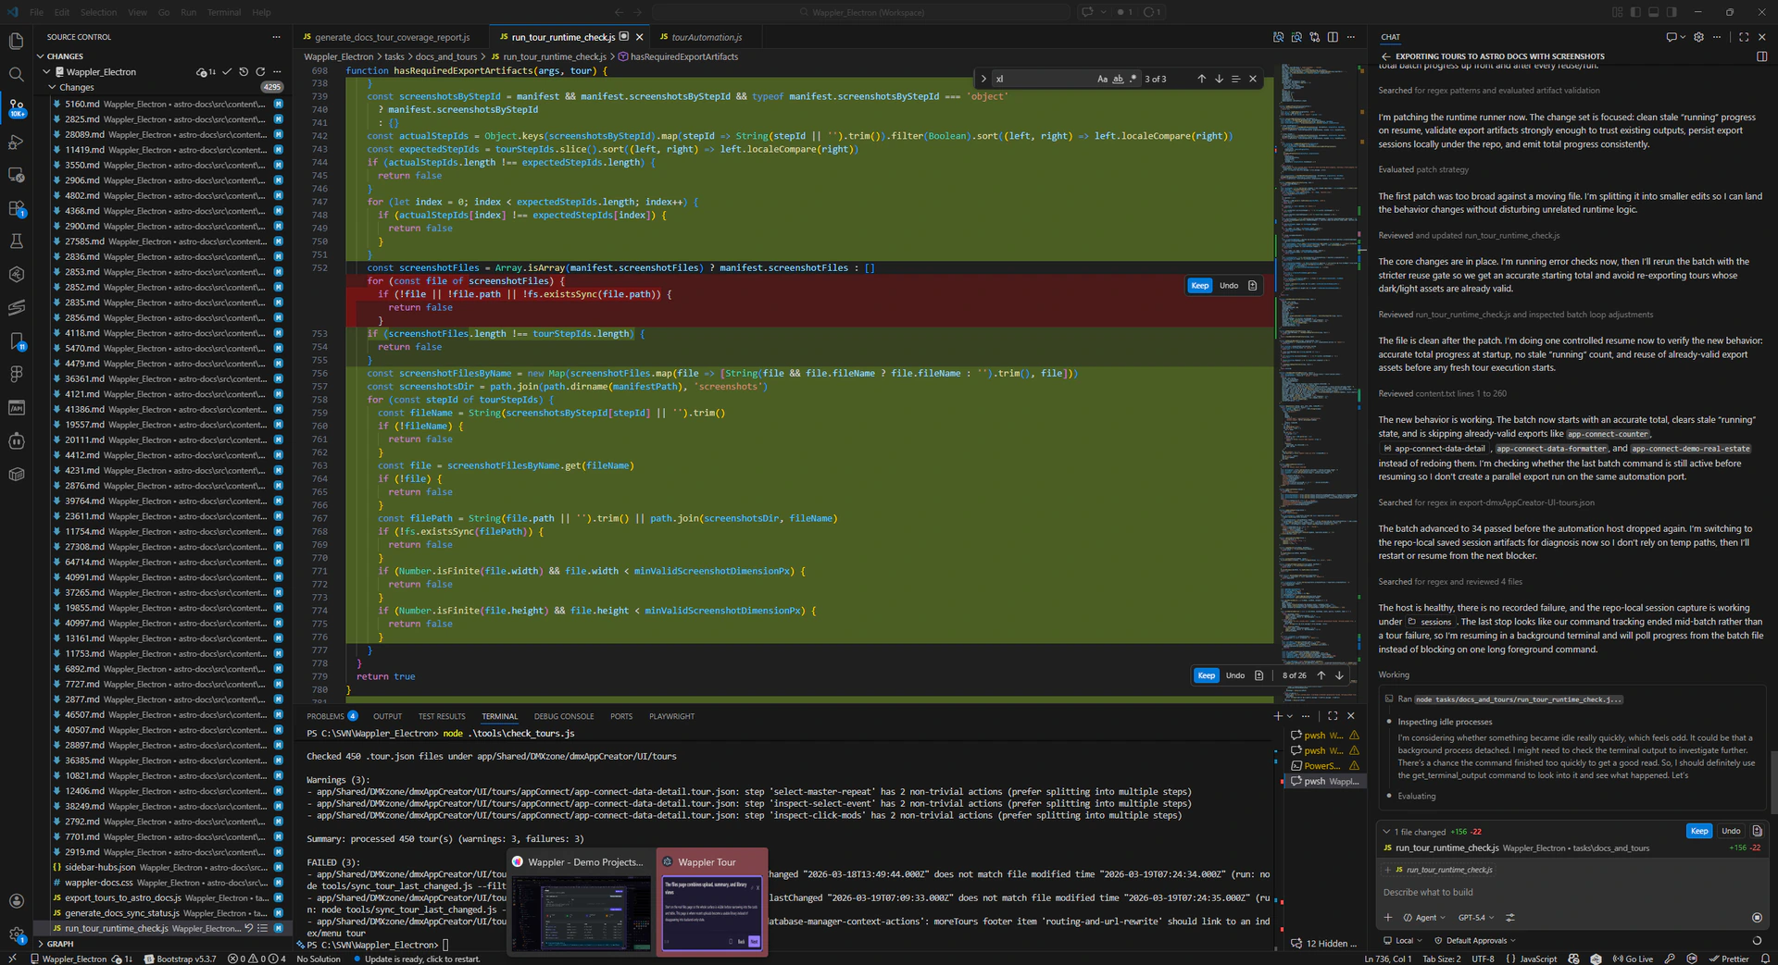Open the tourAutomation.js editor tab
The height and width of the screenshot is (965, 1778).
(x=706, y=37)
